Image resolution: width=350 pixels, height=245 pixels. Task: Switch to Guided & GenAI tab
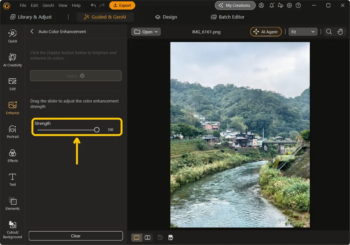(x=105, y=17)
